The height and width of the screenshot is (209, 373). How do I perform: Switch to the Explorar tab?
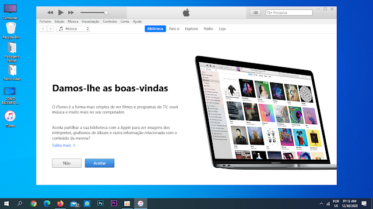click(192, 28)
